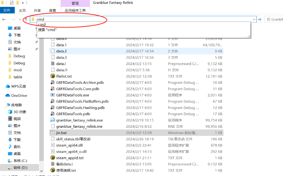Open the mod folder in sidebar
283x176 pixels.
15,70
